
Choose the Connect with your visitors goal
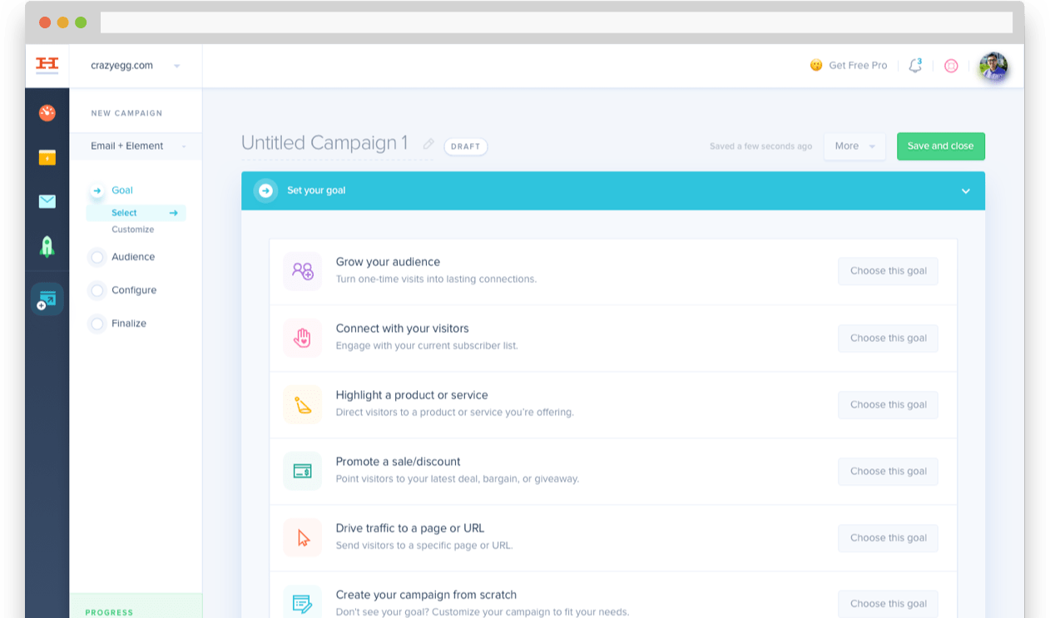(x=888, y=339)
